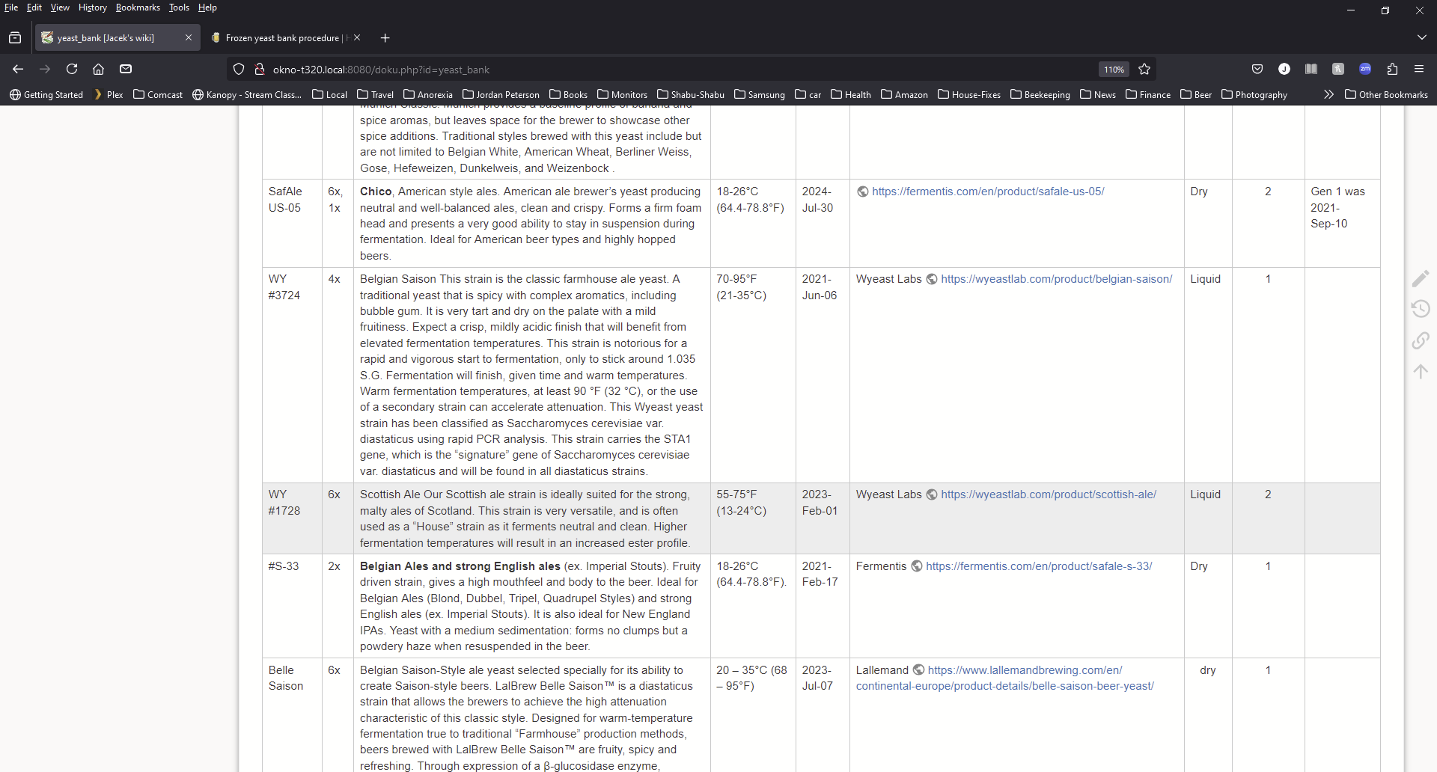Open the Firefox View icon
The image size is (1437, 772).
click(15, 38)
